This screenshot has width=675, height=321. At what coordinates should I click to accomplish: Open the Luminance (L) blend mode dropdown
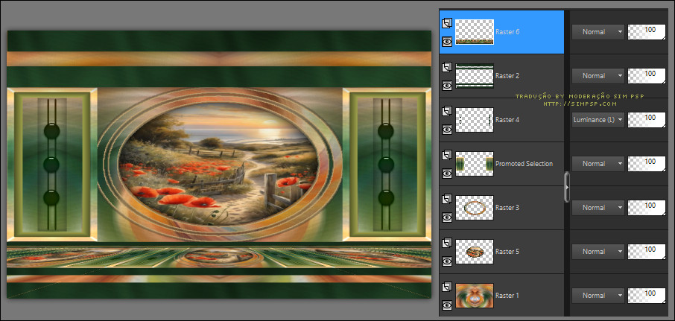click(x=598, y=119)
